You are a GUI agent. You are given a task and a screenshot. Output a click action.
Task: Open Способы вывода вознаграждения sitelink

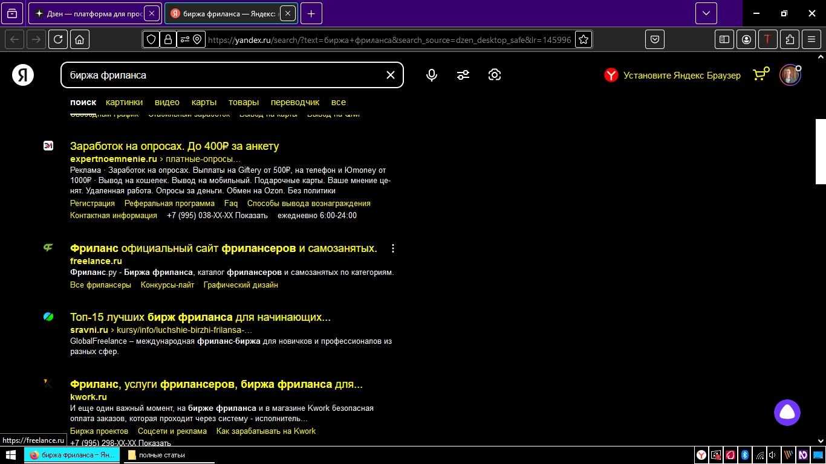pyautogui.click(x=309, y=204)
